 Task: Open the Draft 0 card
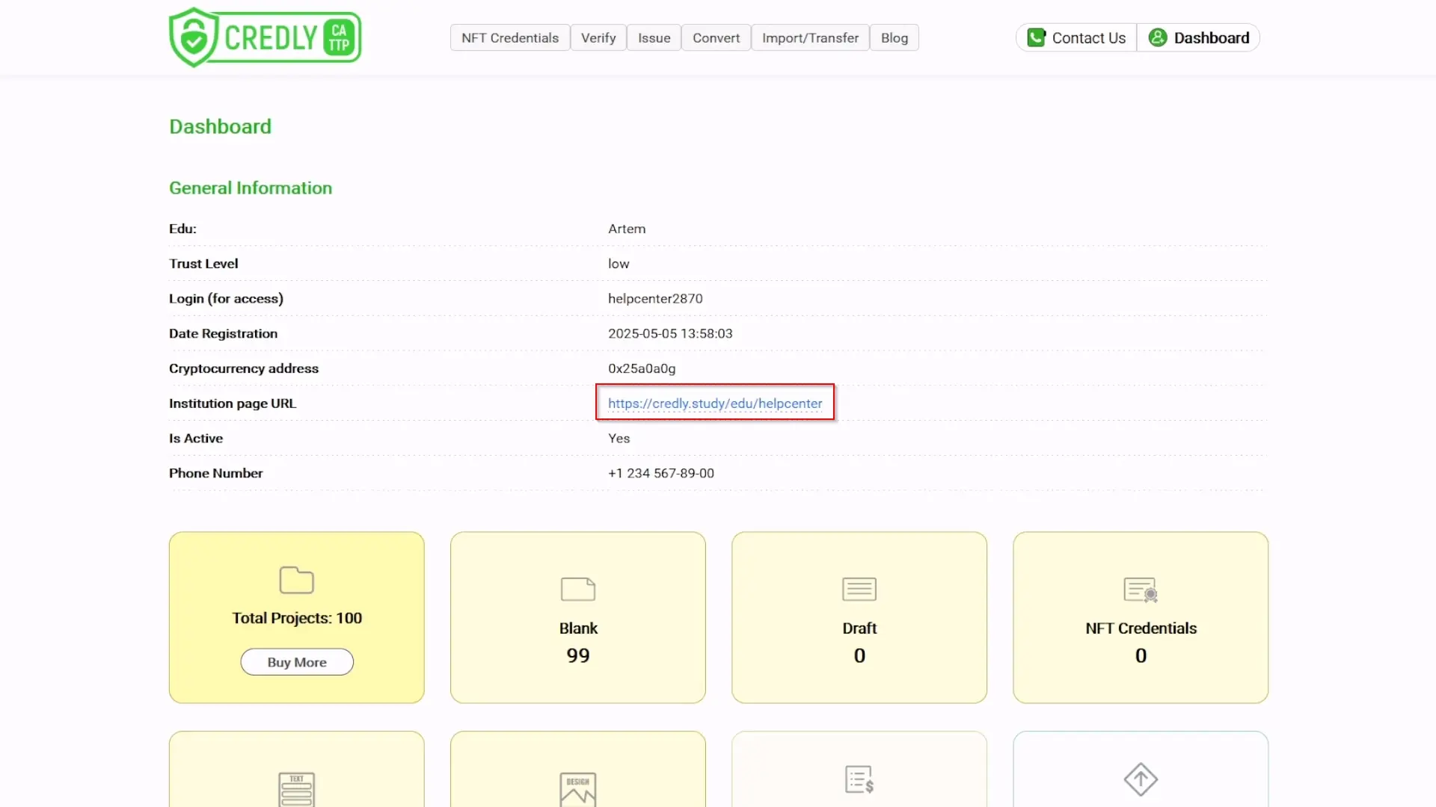tap(859, 617)
